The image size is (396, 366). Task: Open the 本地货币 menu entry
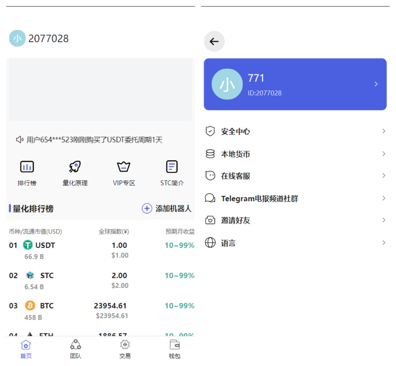tap(295, 154)
